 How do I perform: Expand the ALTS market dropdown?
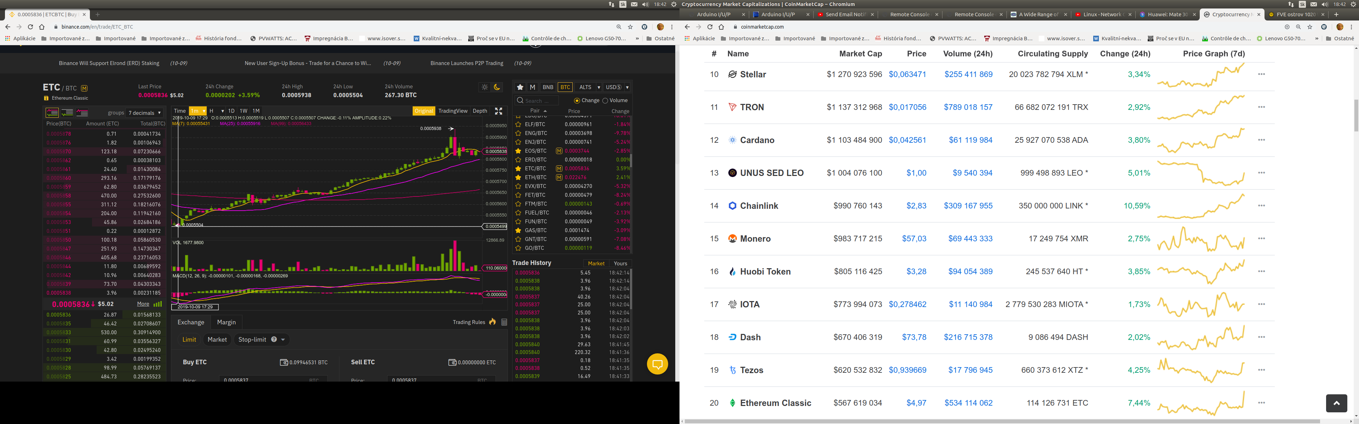(x=589, y=87)
